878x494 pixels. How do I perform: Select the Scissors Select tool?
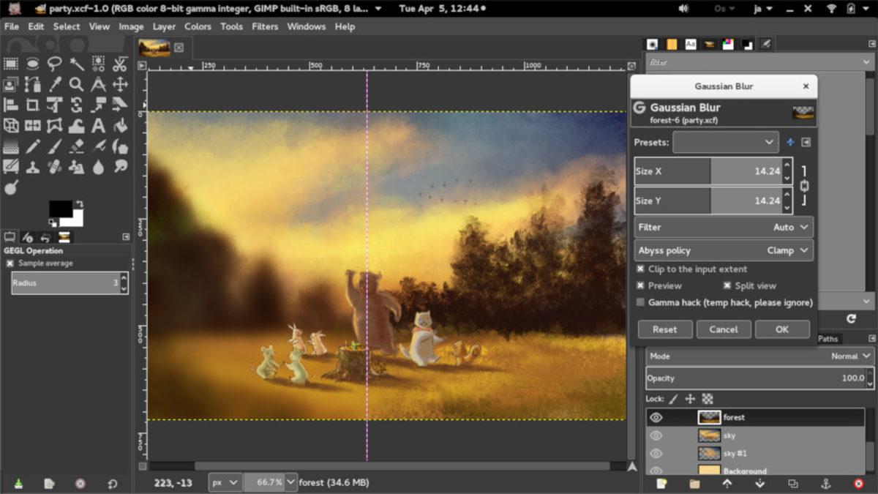[x=120, y=63]
